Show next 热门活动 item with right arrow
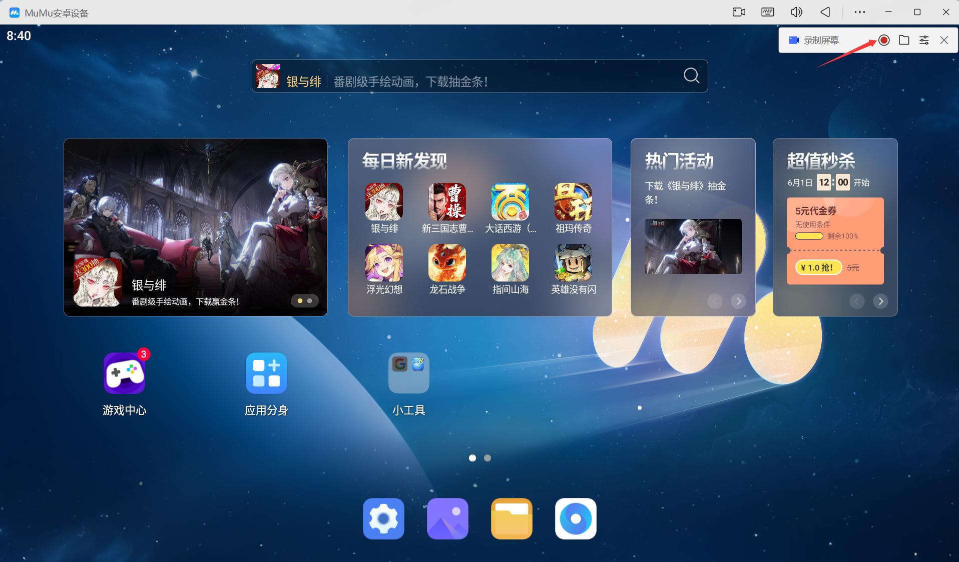This screenshot has width=959, height=562. pos(738,301)
